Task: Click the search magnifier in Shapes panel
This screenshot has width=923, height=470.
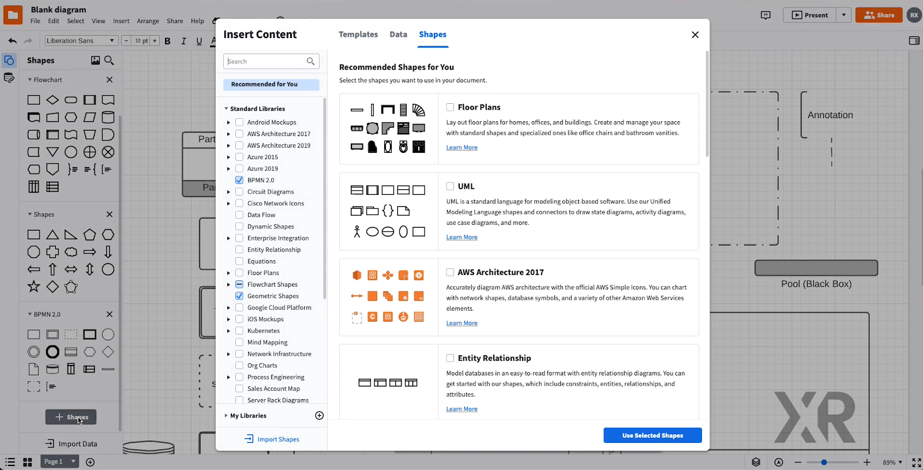Action: pos(109,61)
